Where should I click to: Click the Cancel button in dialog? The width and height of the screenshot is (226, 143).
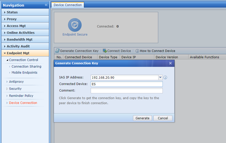[x=163, y=118]
